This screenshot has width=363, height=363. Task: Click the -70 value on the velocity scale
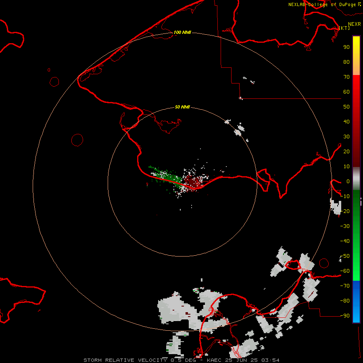click(345, 286)
